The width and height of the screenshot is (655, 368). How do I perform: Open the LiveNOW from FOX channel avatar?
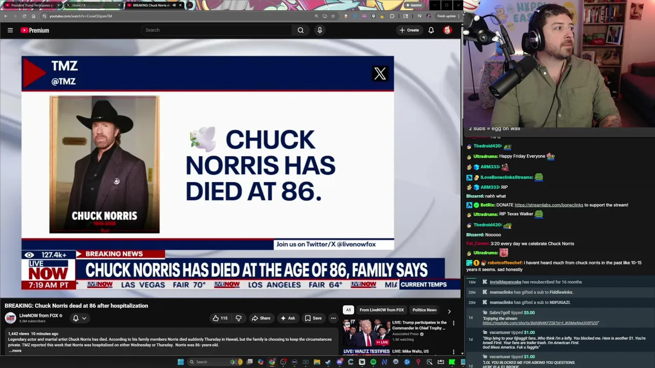click(x=10, y=318)
